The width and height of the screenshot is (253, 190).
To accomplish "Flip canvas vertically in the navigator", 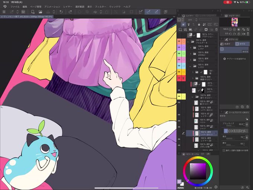I will tap(248, 34).
